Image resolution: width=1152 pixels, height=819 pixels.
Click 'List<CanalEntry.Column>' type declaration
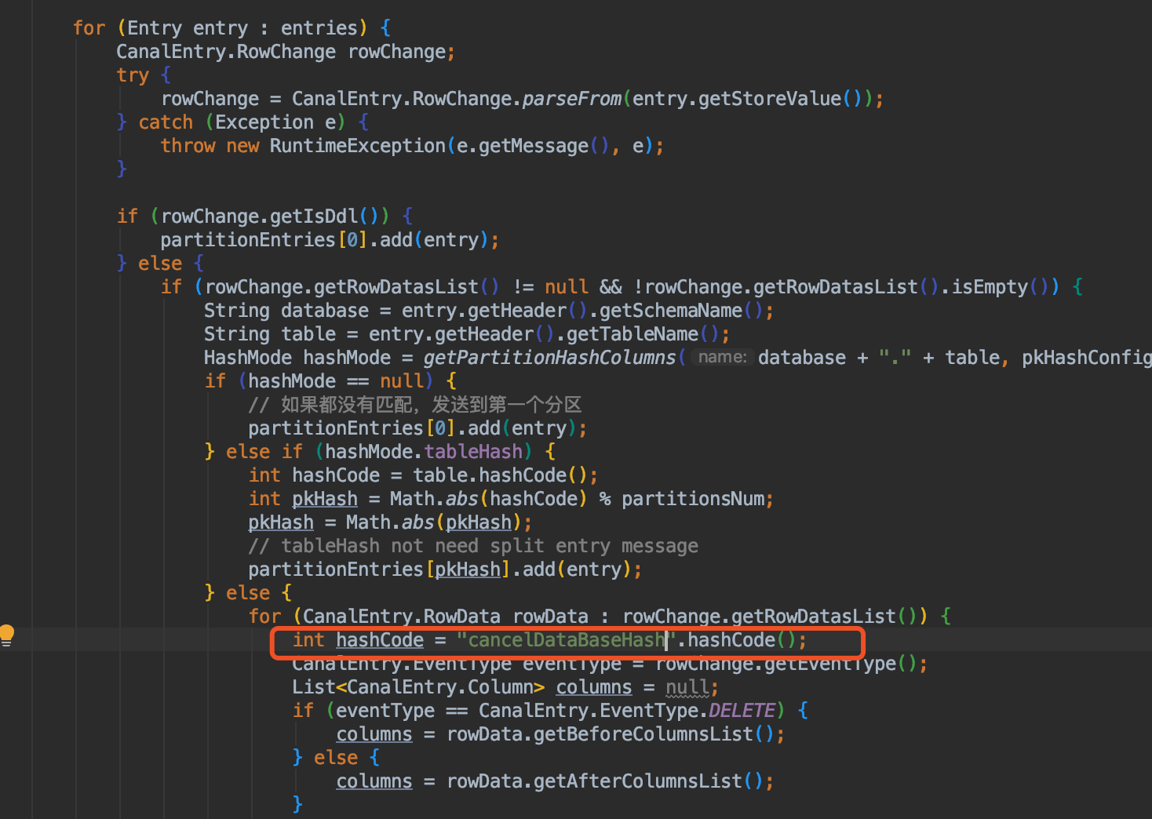(x=418, y=687)
